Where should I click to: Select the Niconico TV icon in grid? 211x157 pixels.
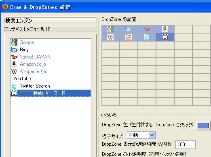pos(165,37)
